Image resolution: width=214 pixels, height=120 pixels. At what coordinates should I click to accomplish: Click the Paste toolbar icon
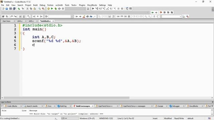(35, 9)
